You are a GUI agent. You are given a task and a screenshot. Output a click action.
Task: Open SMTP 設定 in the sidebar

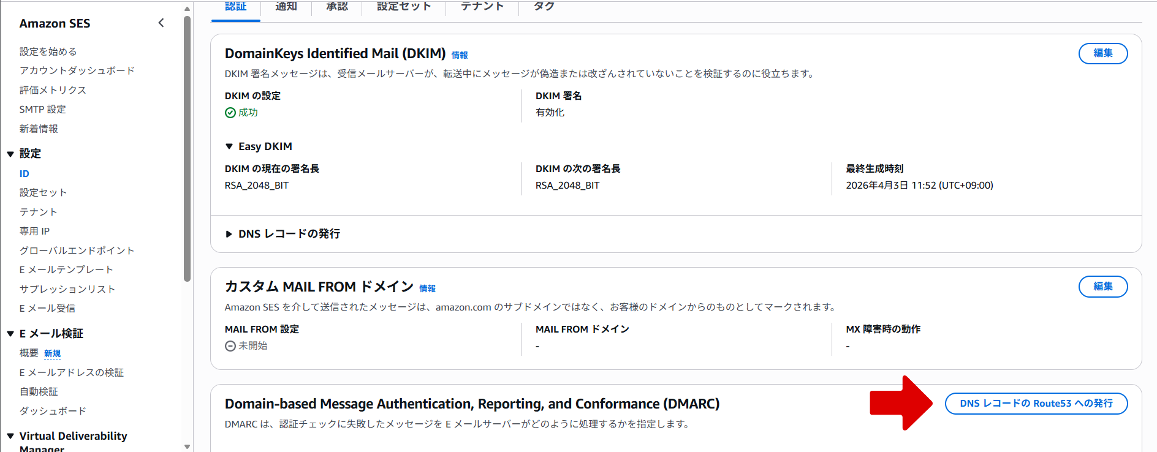click(x=42, y=109)
